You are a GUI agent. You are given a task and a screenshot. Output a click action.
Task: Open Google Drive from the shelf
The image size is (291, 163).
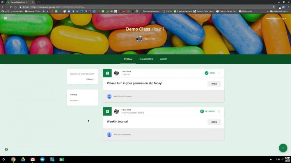(x=23, y=159)
